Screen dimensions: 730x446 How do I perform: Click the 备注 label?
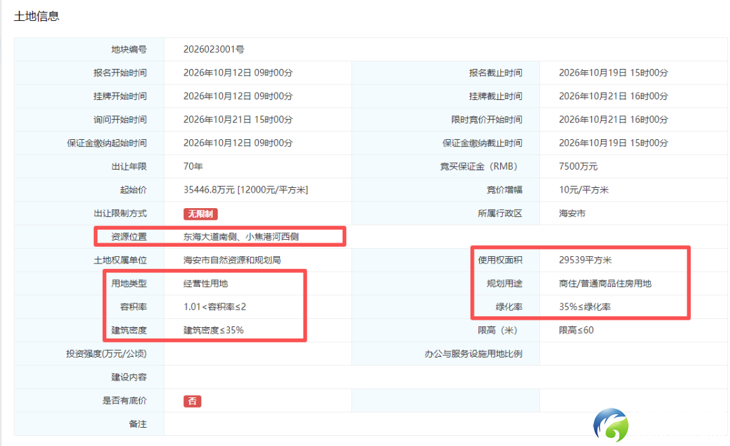pyautogui.click(x=138, y=424)
